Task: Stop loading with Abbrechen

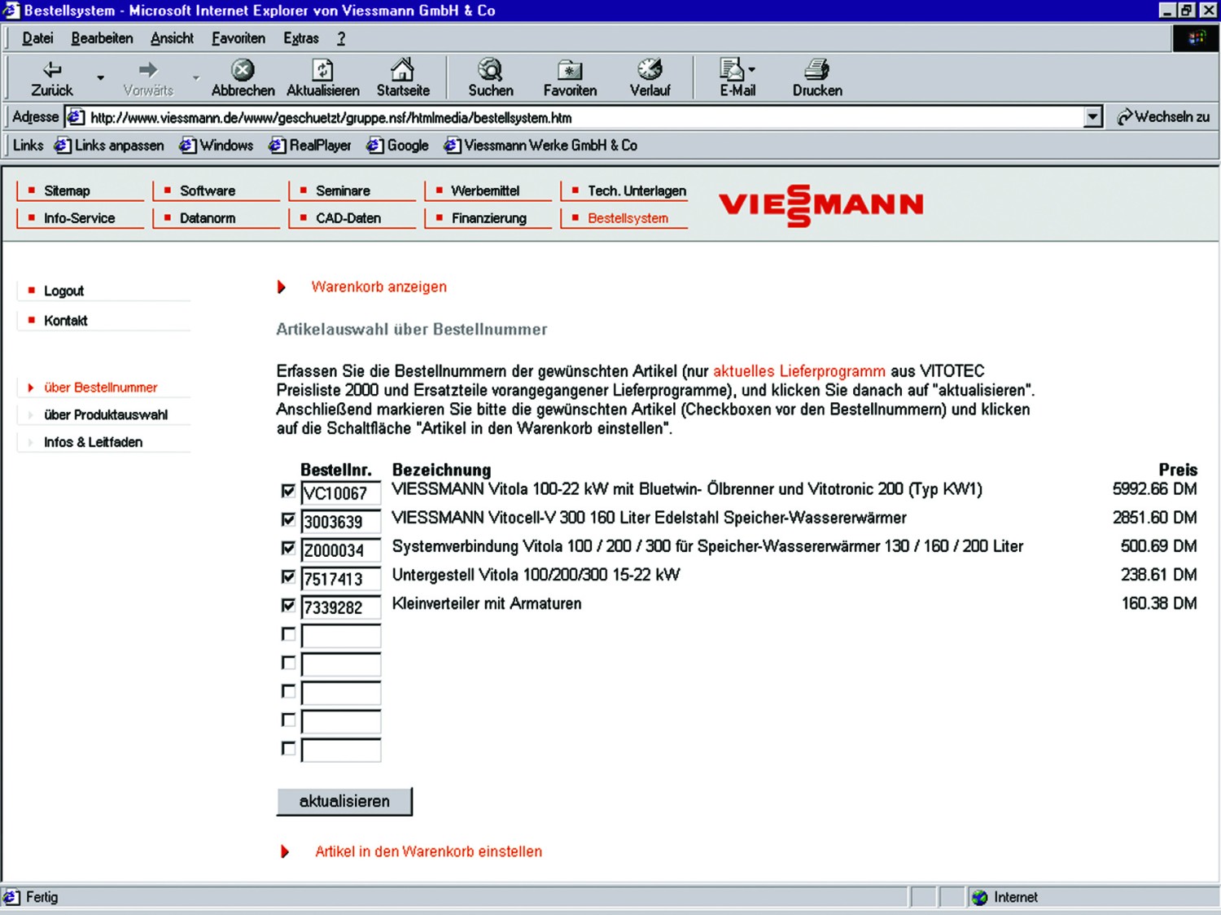Action: [x=243, y=78]
